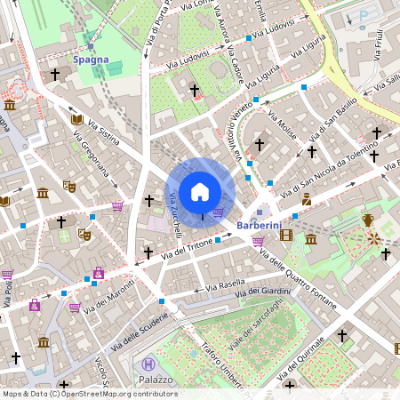Select the brown vase icon
This screenshot has width=400, height=400.
[368, 220]
